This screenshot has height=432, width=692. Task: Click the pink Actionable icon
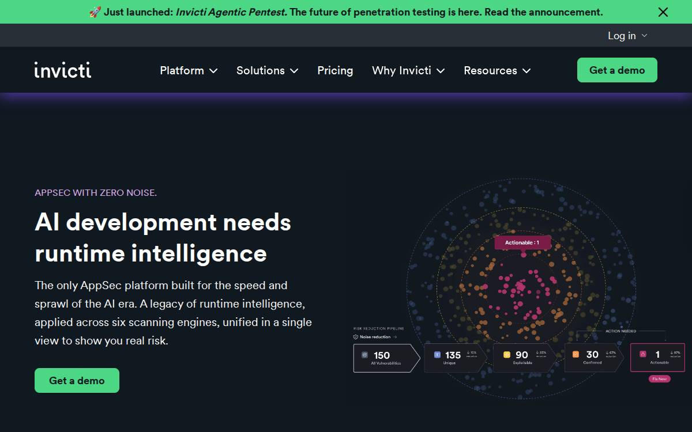643,354
